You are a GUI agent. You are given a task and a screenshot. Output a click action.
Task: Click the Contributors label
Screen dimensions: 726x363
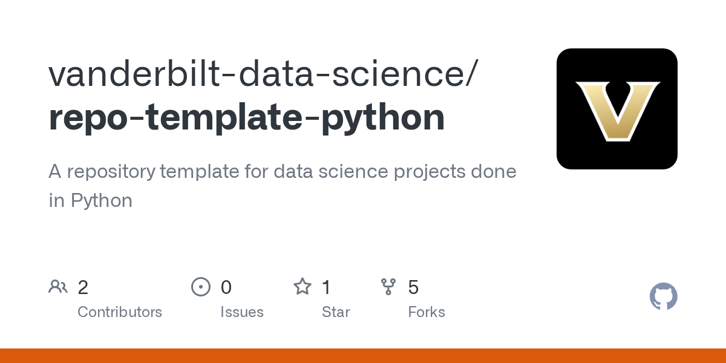[x=120, y=312]
